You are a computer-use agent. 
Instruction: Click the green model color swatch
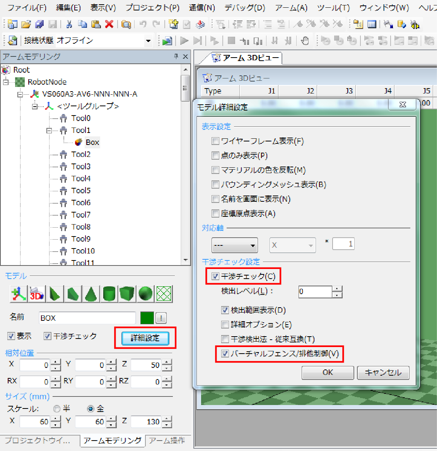click(147, 318)
